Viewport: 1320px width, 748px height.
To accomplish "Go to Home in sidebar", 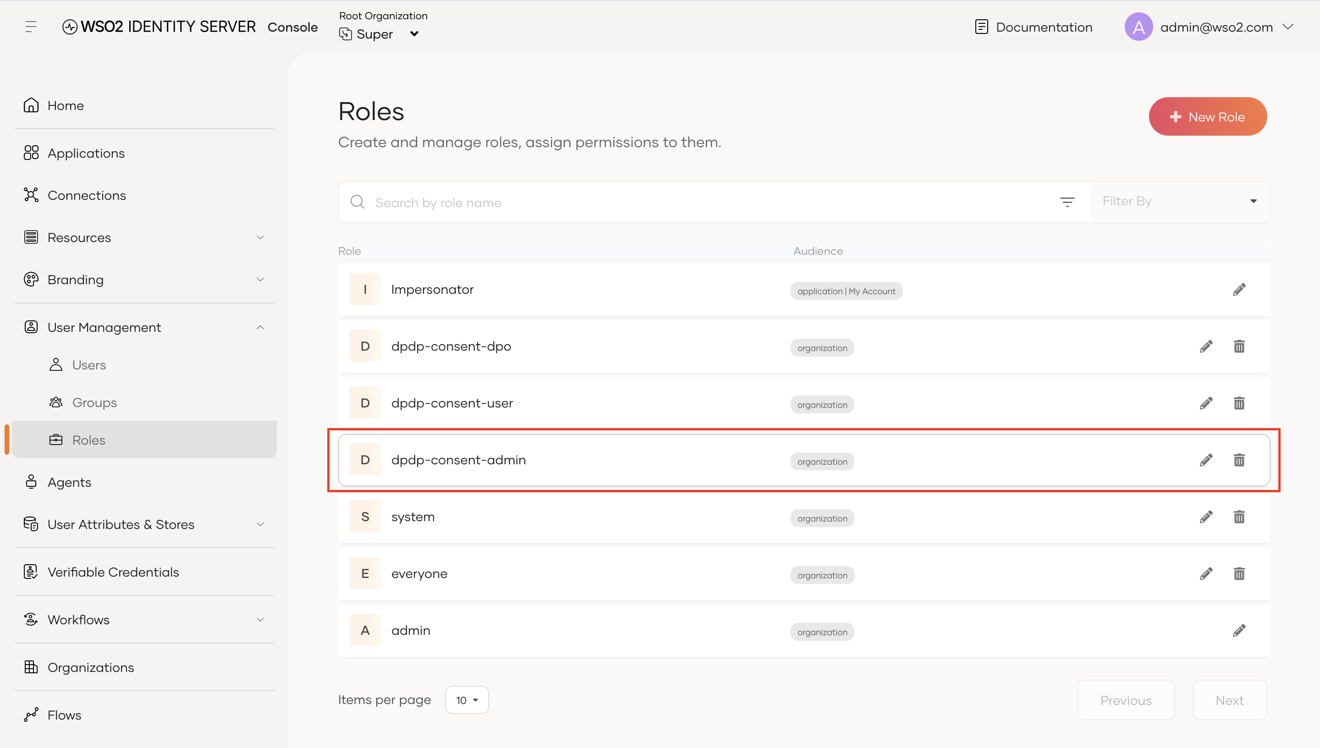I will [x=144, y=105].
